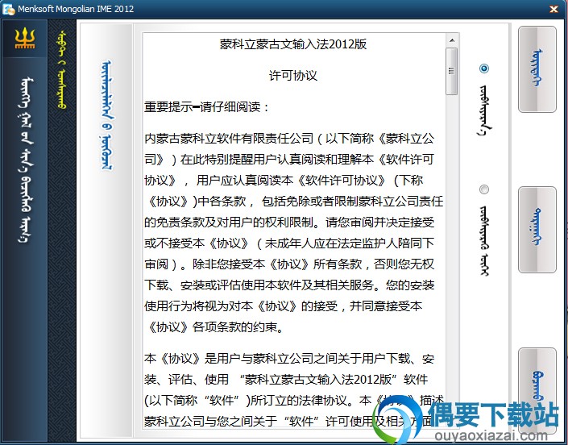The image size is (568, 445).
Task: Click the Menksoft installer icon in title bar
Action: pos(8,9)
